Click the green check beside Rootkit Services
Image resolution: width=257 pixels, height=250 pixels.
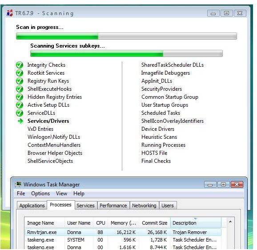[20, 73]
